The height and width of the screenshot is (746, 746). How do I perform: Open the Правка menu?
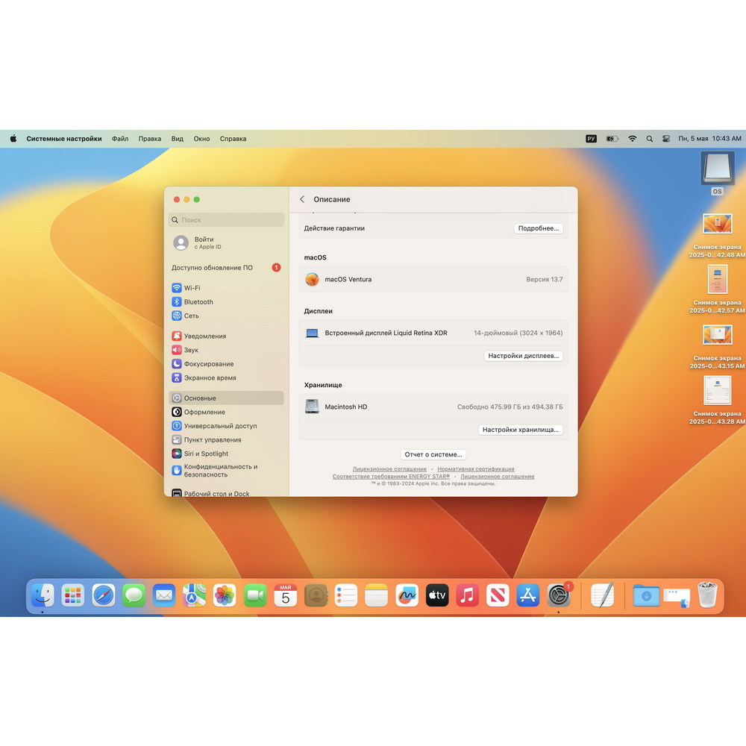[x=150, y=139]
